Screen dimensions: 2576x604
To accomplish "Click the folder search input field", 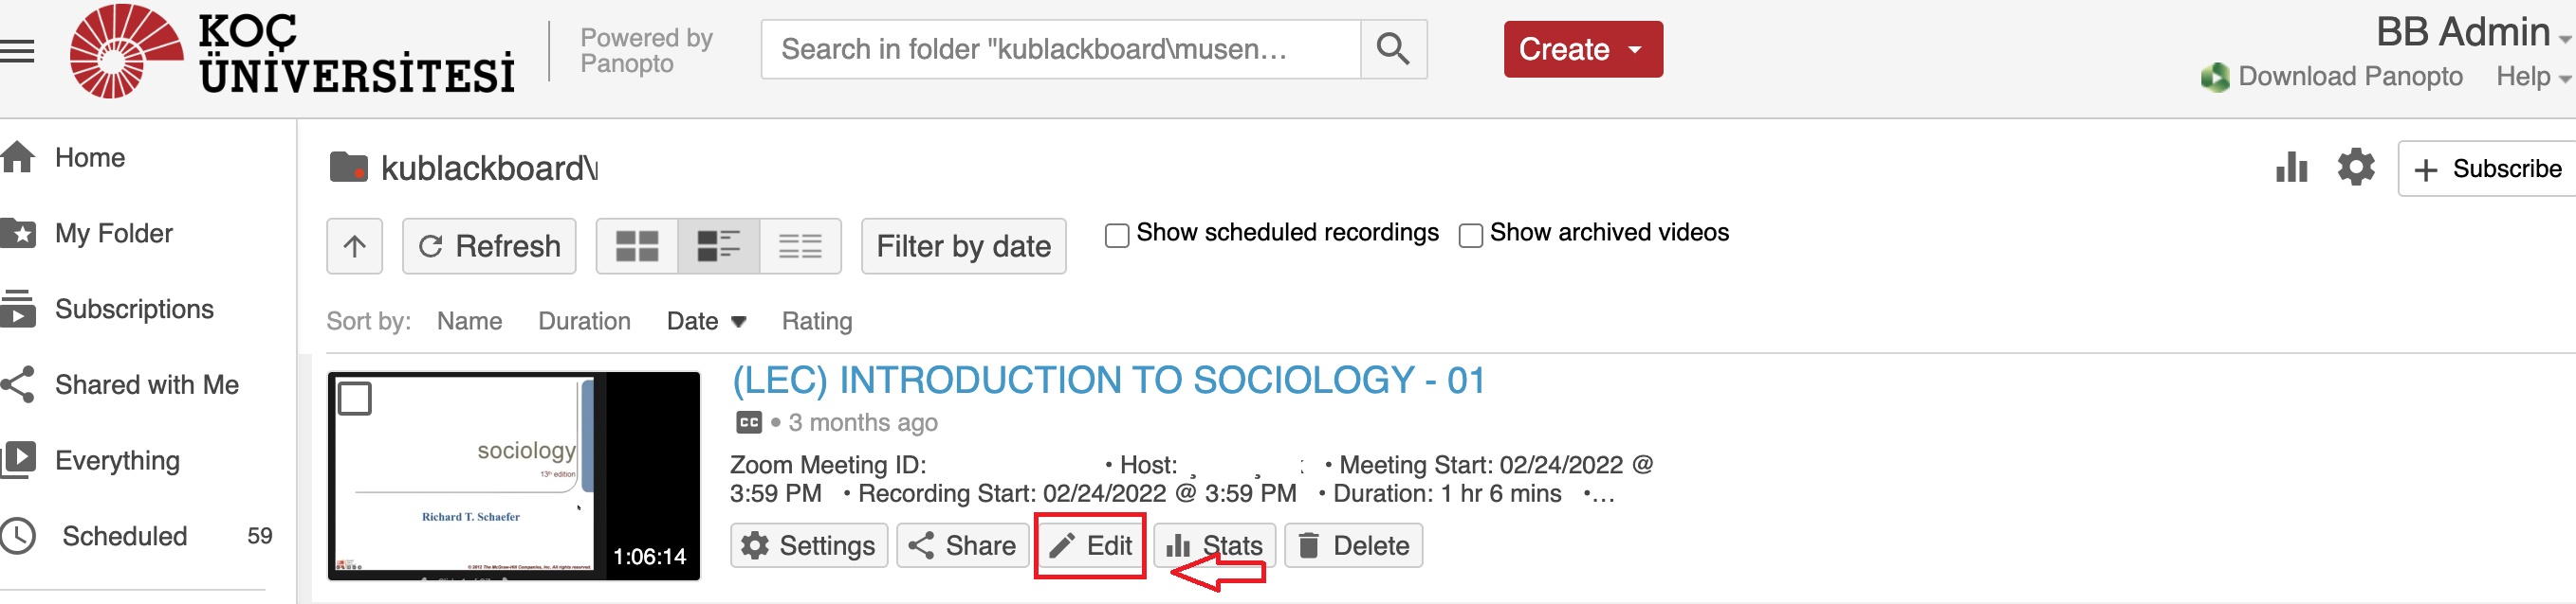I will (x=1060, y=49).
